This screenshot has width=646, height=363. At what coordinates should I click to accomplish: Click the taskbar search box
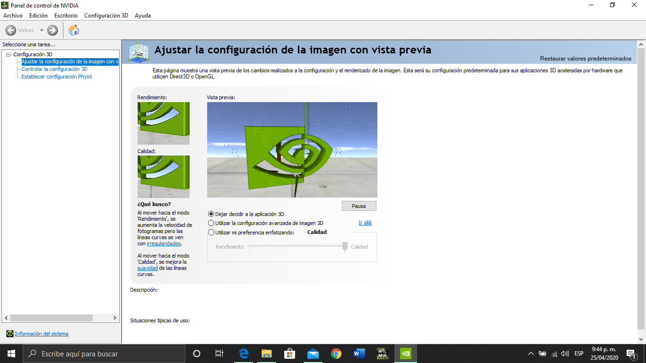click(x=104, y=354)
